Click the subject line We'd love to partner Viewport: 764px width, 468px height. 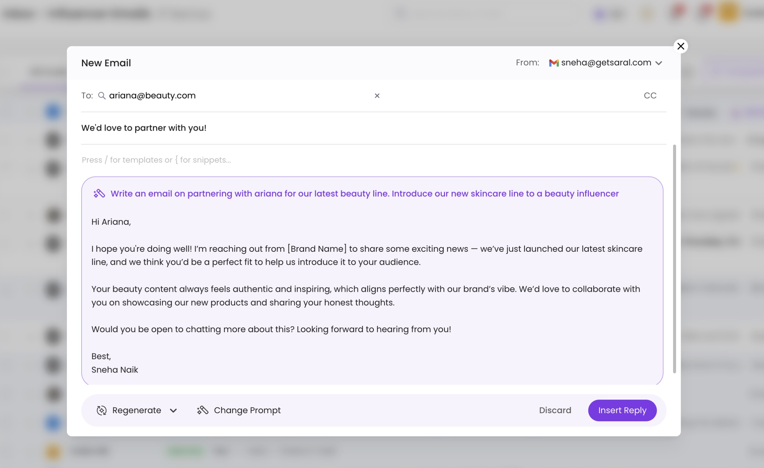coord(144,128)
